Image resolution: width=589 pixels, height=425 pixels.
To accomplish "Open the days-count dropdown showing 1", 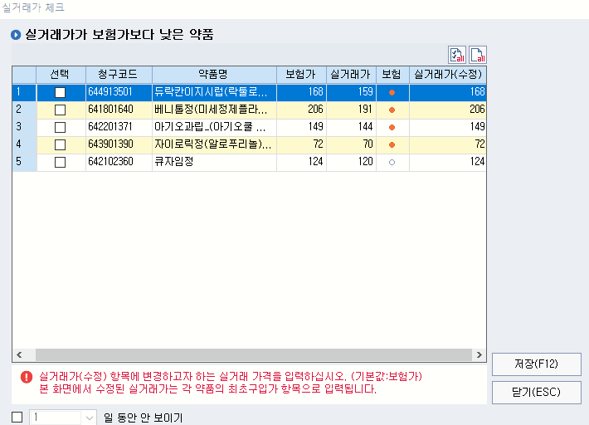I will coord(90,418).
